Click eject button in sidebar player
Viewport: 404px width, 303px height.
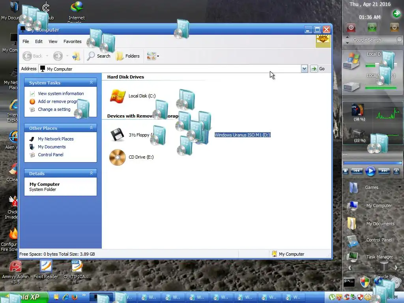tap(396, 171)
